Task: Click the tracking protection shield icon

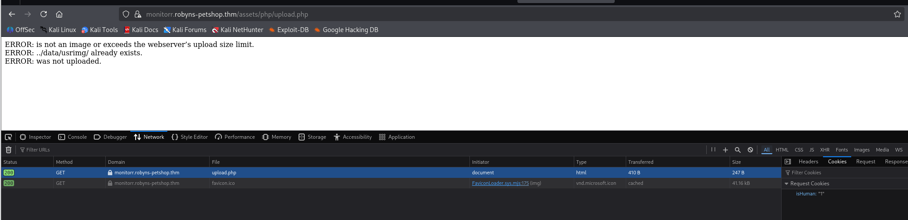Action: pos(126,14)
